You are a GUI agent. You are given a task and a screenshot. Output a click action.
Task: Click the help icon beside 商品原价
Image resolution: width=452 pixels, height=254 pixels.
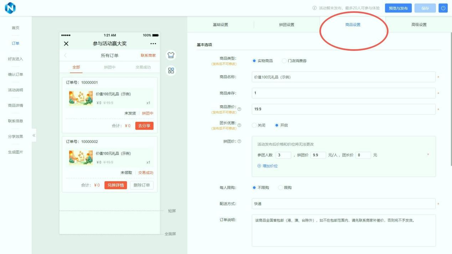pos(239,109)
